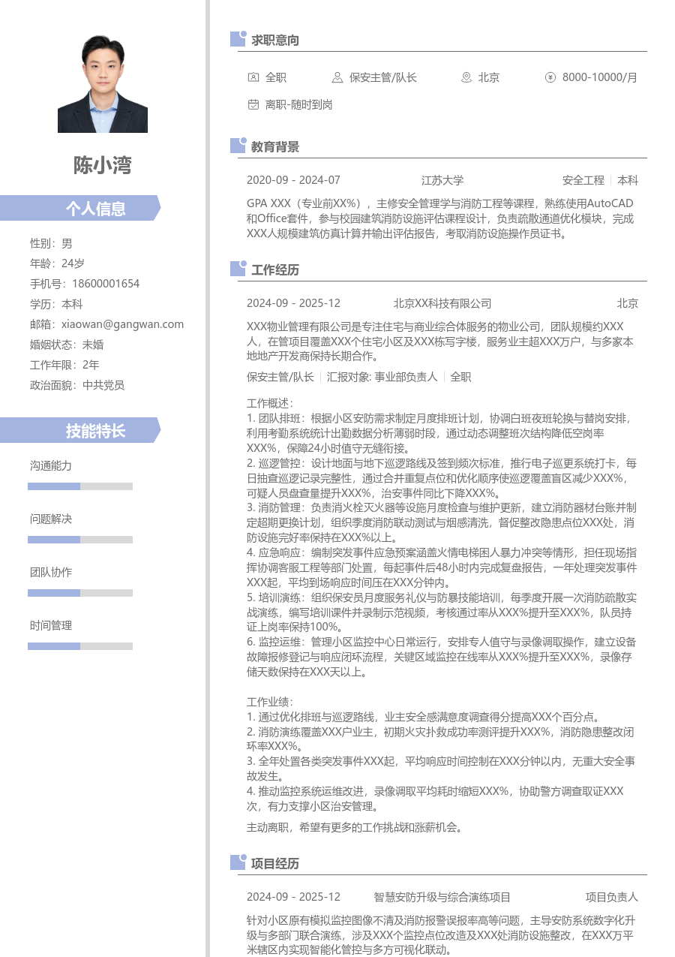Viewport: 675px width, 957px height.
Task: Click the company name 北京XX科技有限公司
Action: click(442, 303)
